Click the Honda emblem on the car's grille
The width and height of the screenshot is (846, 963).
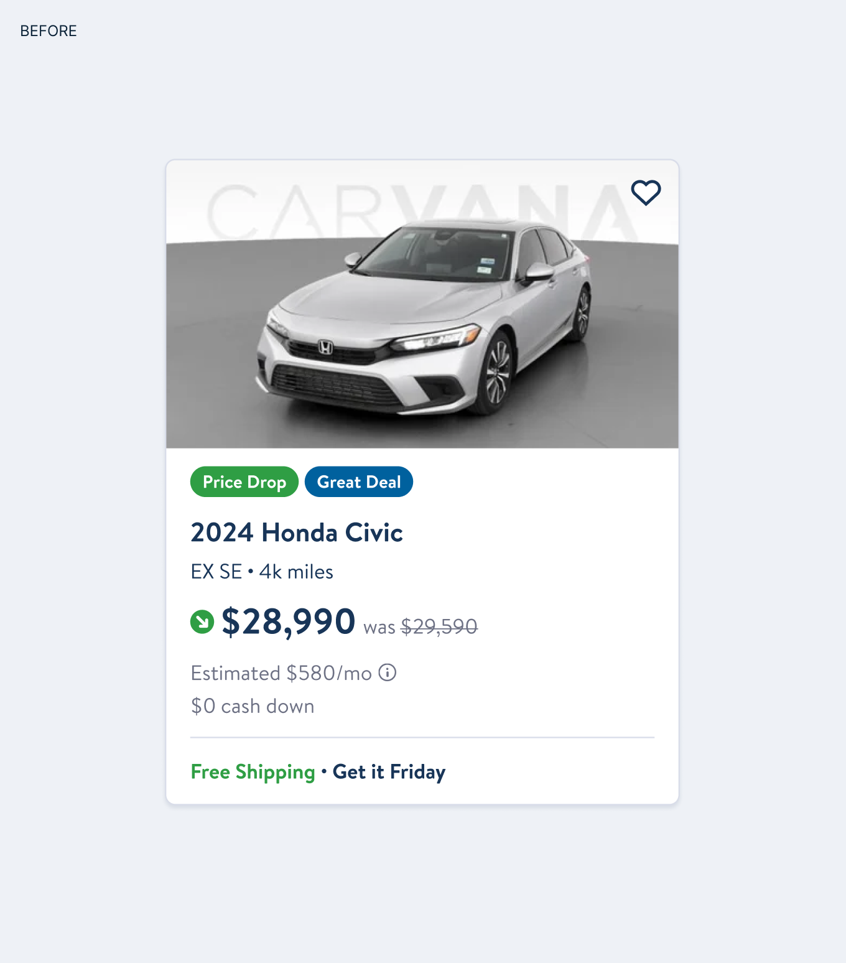click(325, 347)
